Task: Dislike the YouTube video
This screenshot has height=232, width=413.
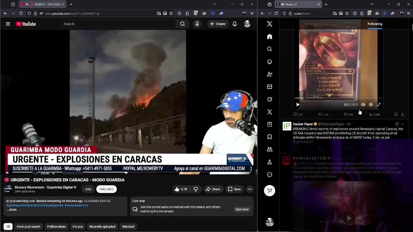Action: click(x=196, y=189)
